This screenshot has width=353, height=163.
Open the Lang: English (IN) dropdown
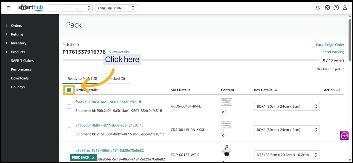pos(116,8)
